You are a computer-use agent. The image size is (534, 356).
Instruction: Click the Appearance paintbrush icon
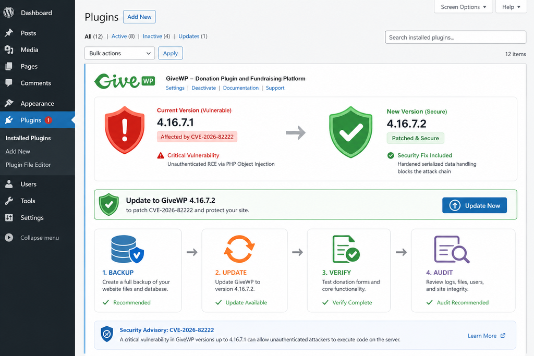pyautogui.click(x=9, y=103)
